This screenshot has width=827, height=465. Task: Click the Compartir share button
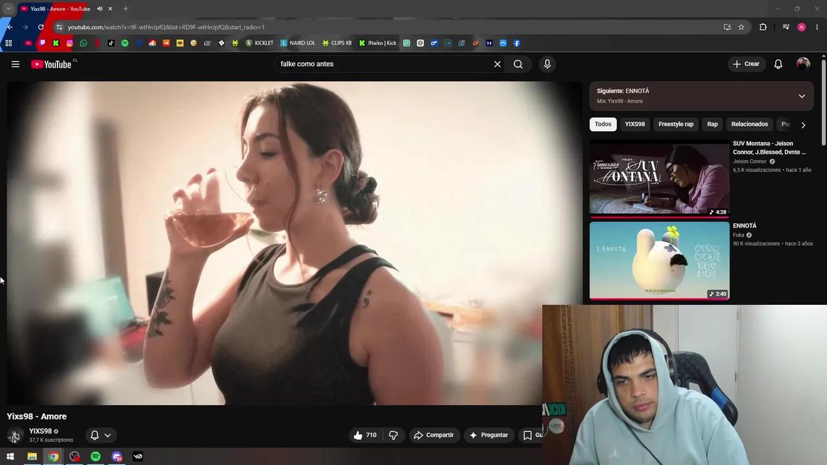434,435
